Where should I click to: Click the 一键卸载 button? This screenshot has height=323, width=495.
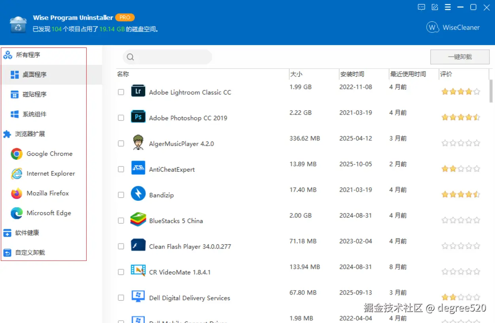click(x=460, y=57)
